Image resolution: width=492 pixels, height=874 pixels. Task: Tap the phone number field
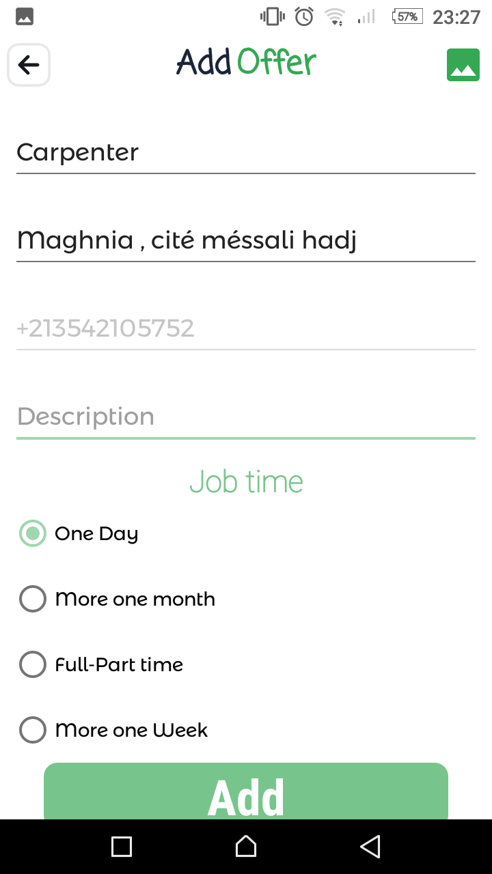(246, 328)
